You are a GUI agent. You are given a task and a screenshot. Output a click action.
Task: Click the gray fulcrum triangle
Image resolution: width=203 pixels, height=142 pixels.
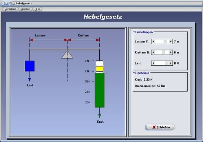(67, 55)
